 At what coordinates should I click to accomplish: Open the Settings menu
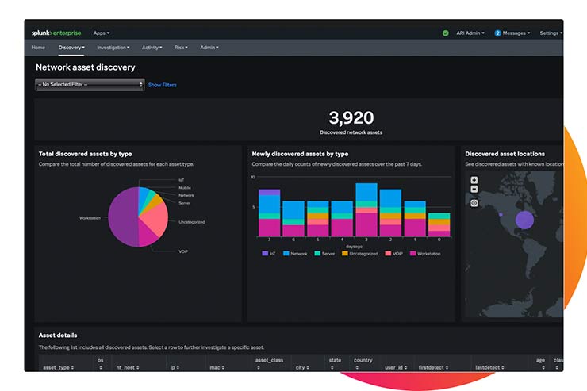click(x=551, y=33)
